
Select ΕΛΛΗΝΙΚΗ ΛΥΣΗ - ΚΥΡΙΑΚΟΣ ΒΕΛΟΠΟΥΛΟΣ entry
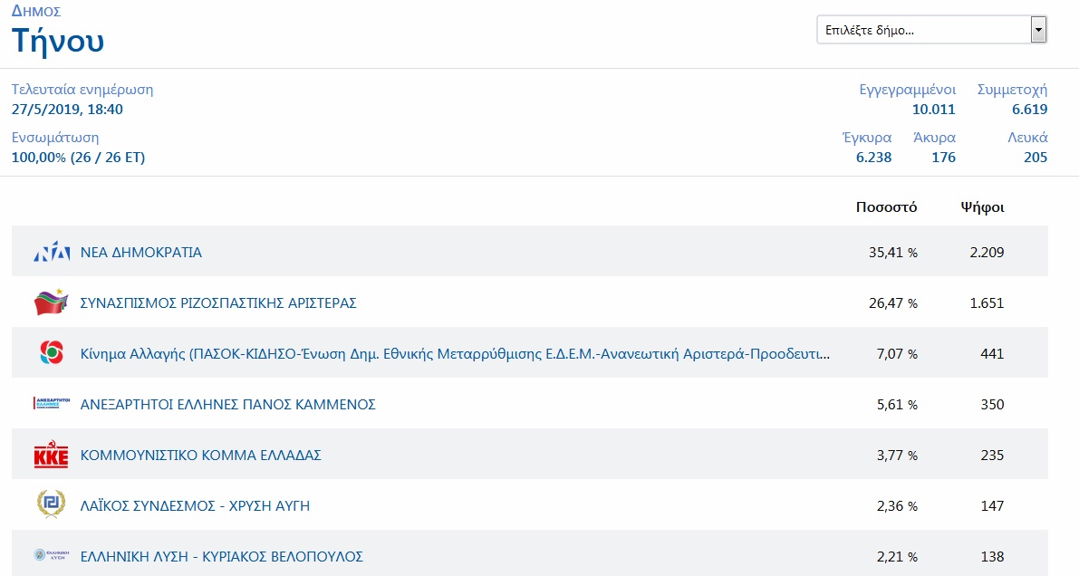coord(222,556)
